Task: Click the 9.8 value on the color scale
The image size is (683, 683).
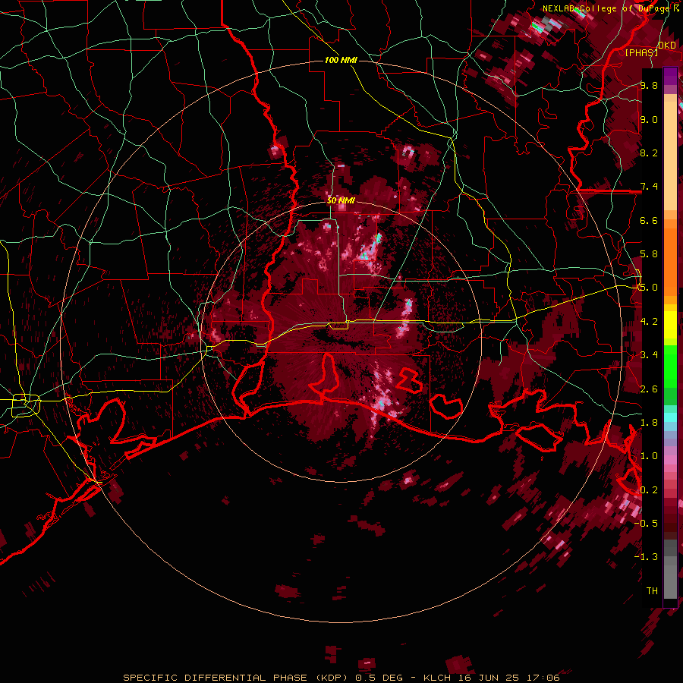Action: (649, 85)
